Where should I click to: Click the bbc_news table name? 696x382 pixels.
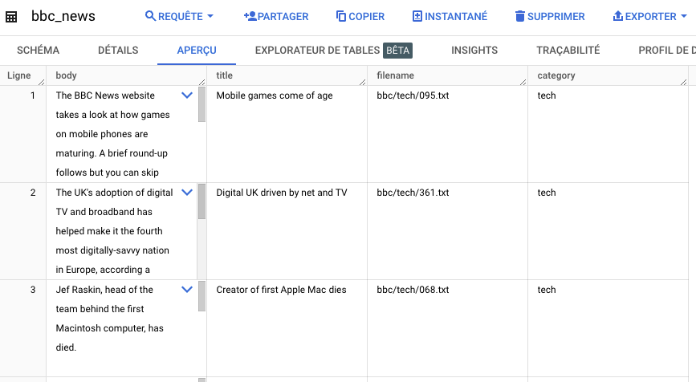(x=63, y=16)
